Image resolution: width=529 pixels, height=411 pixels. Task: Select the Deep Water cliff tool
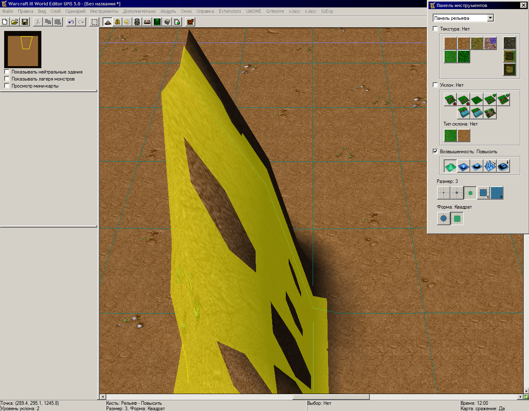click(463, 113)
